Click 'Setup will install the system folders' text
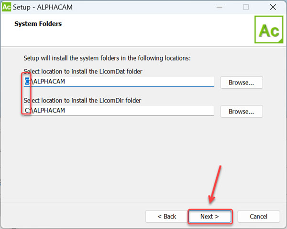Screen dimensions: 287x229 pyautogui.click(x=107, y=58)
